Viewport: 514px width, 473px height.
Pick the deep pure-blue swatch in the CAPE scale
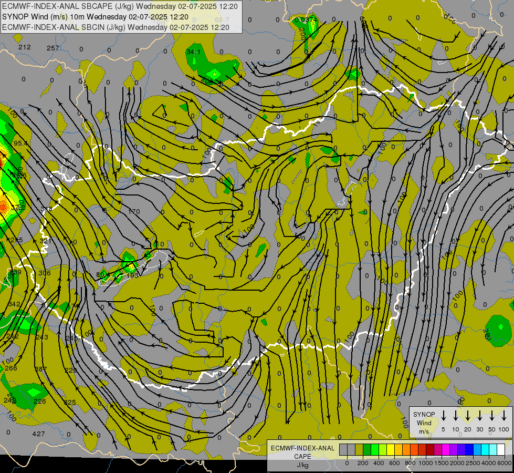coord(469,450)
